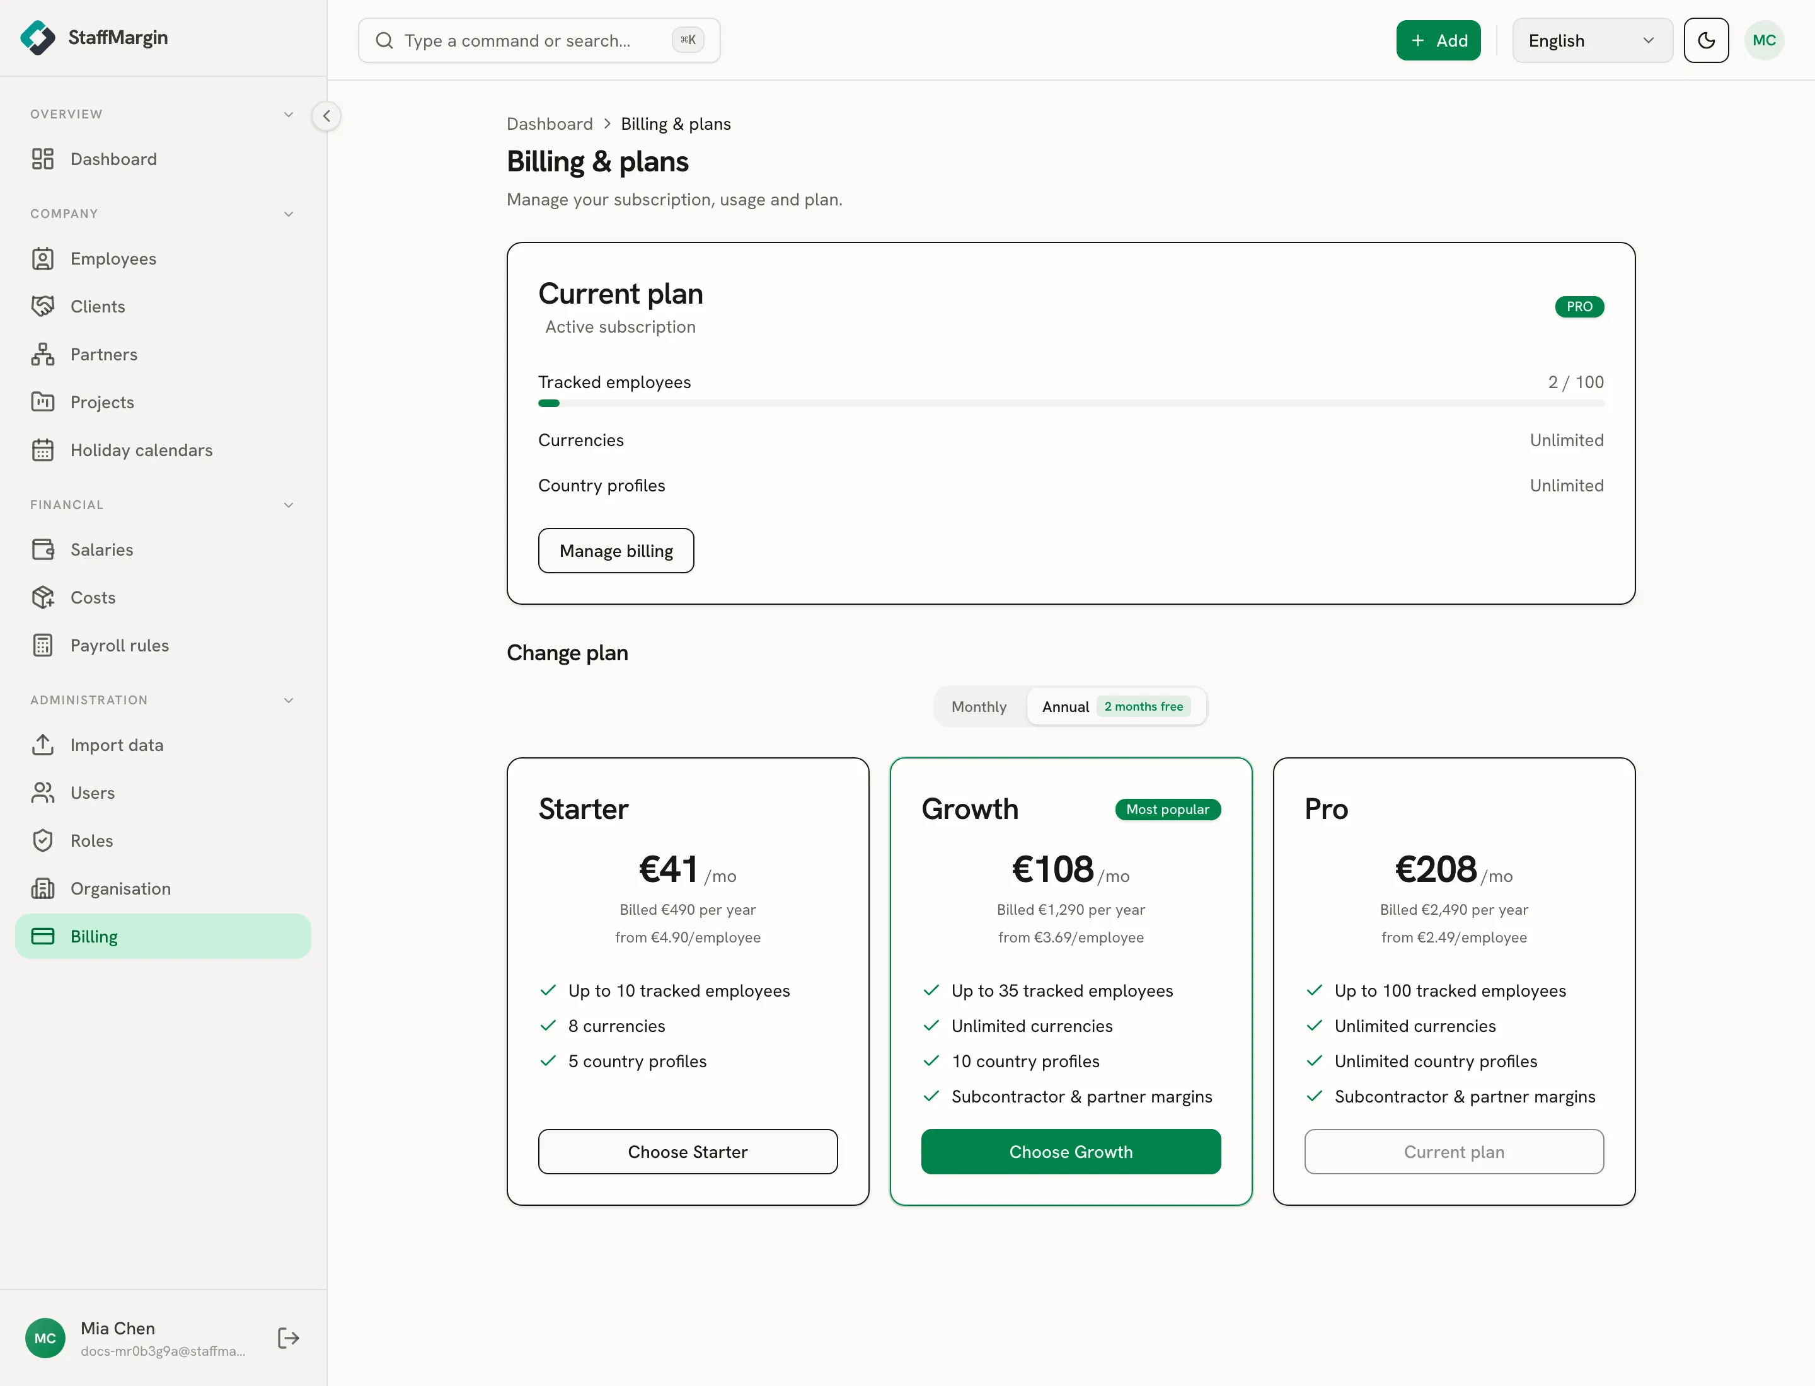Click the Projects folder icon

(x=43, y=403)
